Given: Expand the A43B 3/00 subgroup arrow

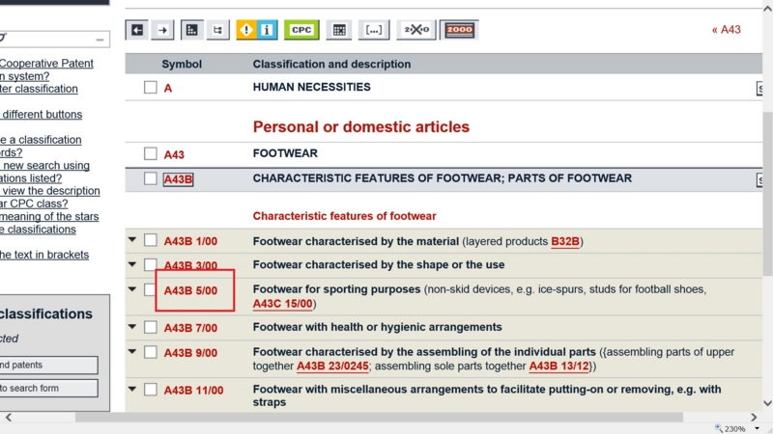Looking at the screenshot, I should [x=132, y=264].
